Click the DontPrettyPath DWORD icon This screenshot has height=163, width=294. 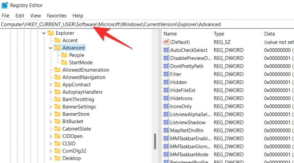click(x=166, y=66)
